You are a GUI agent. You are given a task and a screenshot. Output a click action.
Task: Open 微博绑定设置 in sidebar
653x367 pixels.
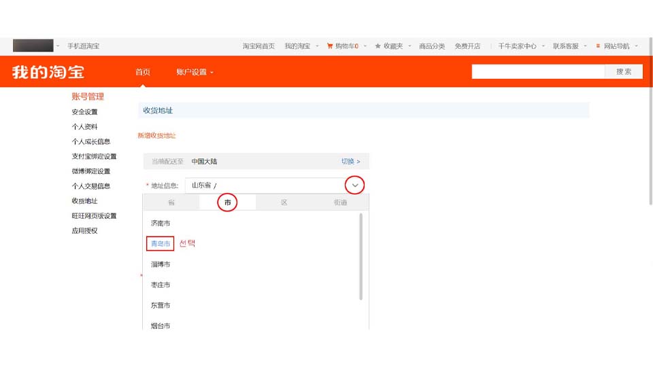click(90, 171)
